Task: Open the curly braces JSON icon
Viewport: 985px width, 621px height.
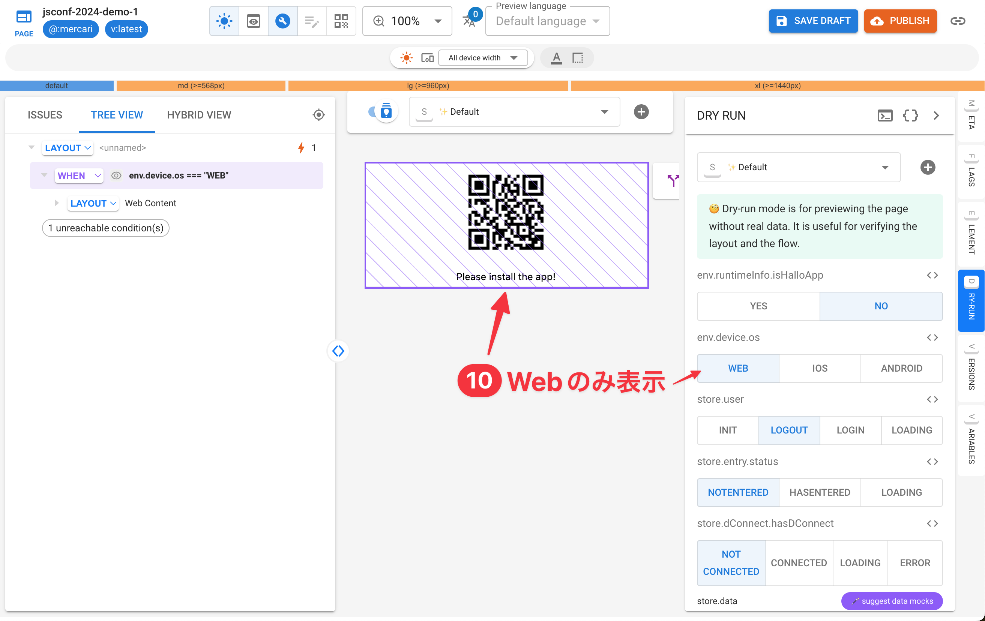Action: [911, 116]
